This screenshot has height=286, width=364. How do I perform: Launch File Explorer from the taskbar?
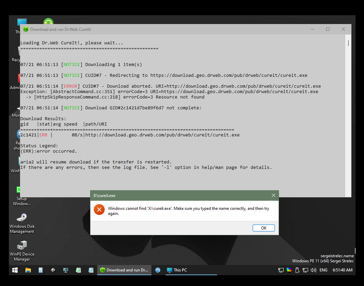click(x=28, y=270)
